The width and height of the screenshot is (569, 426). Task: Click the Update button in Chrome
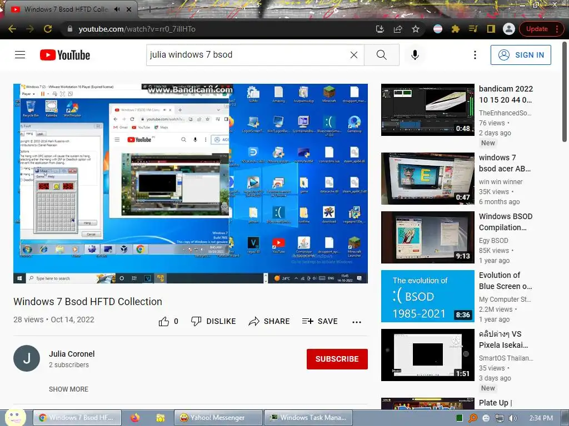point(537,29)
